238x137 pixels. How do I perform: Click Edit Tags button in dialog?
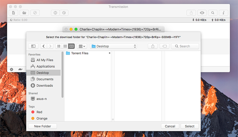coord(165,46)
